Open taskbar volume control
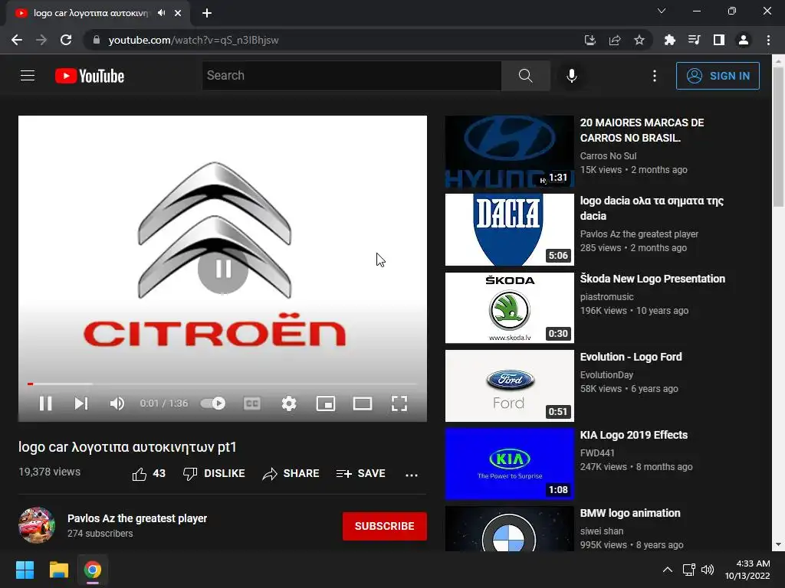 coord(708,570)
